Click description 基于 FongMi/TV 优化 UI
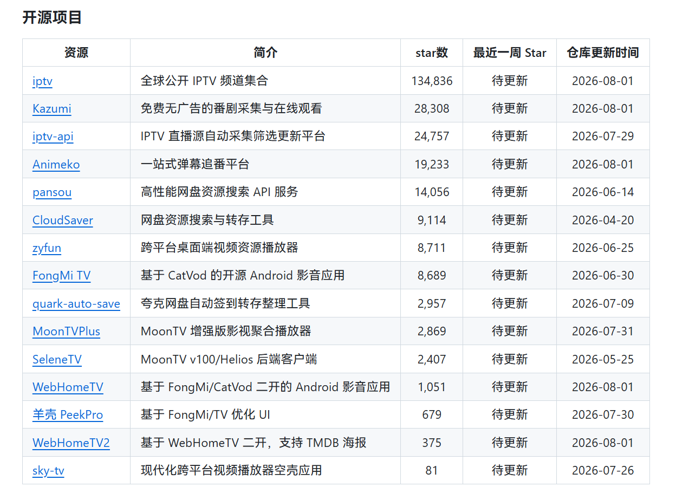 [x=205, y=415]
